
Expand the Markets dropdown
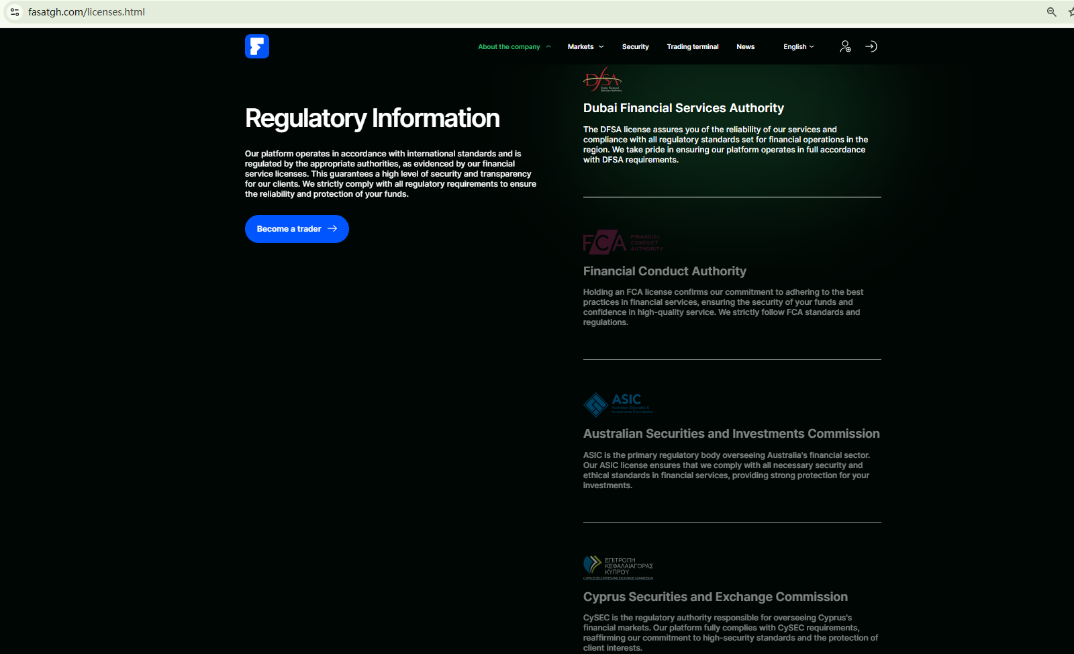(x=585, y=47)
